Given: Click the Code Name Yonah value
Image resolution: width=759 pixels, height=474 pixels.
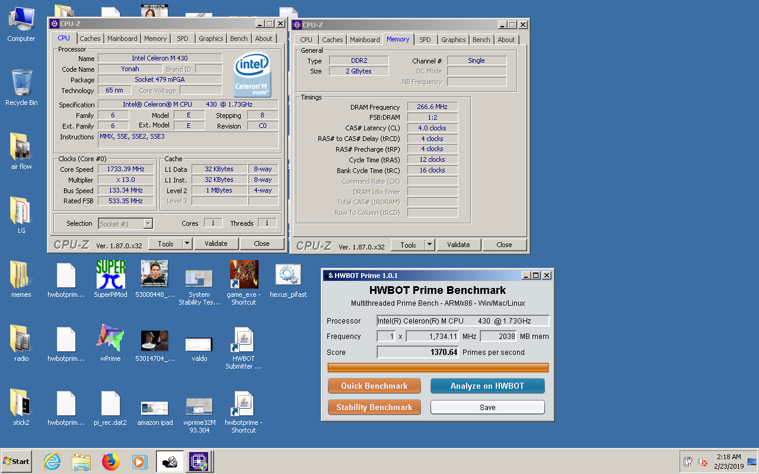Looking at the screenshot, I should [130, 69].
